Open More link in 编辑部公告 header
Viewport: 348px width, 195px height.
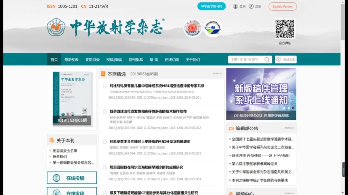pos(289,128)
